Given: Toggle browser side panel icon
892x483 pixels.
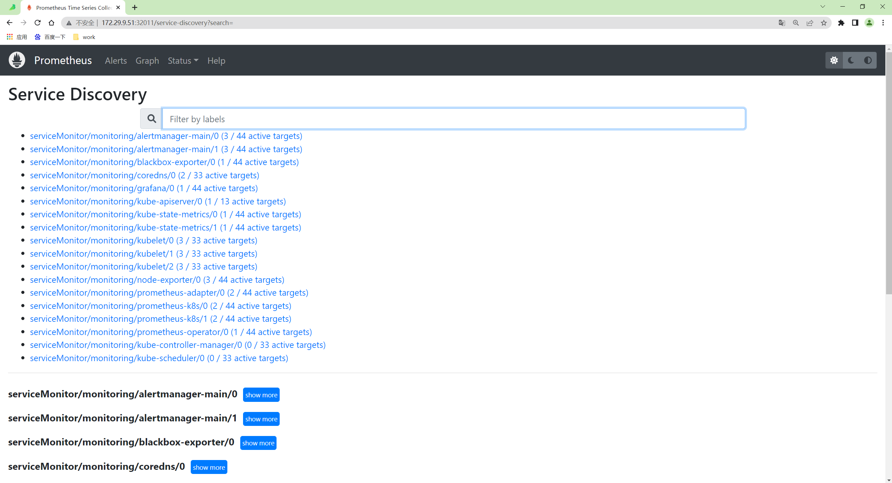Looking at the screenshot, I should click(x=855, y=23).
